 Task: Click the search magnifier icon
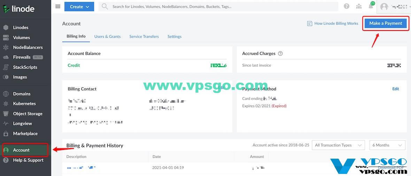click(x=105, y=7)
